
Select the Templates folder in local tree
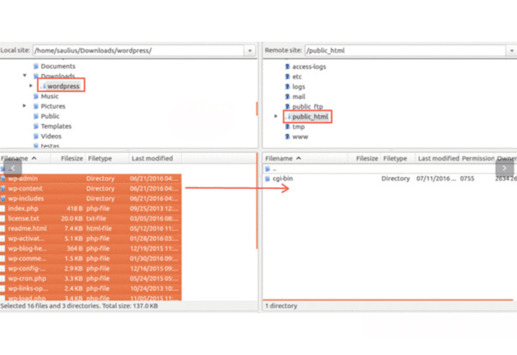pyautogui.click(x=56, y=126)
